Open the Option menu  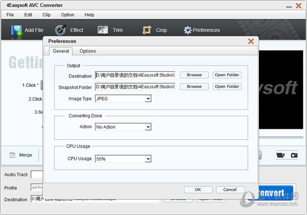pos(68,15)
